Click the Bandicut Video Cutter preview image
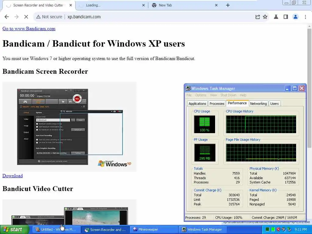 coord(70,212)
